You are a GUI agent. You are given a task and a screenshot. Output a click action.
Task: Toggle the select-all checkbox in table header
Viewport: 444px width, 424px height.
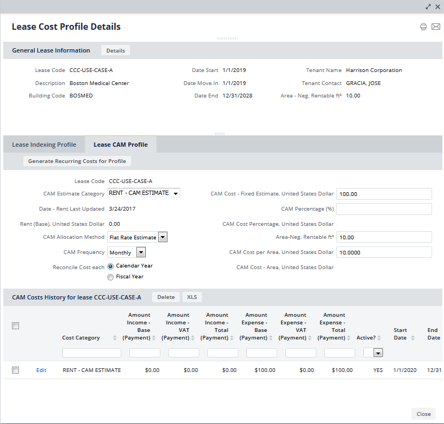pyautogui.click(x=16, y=325)
